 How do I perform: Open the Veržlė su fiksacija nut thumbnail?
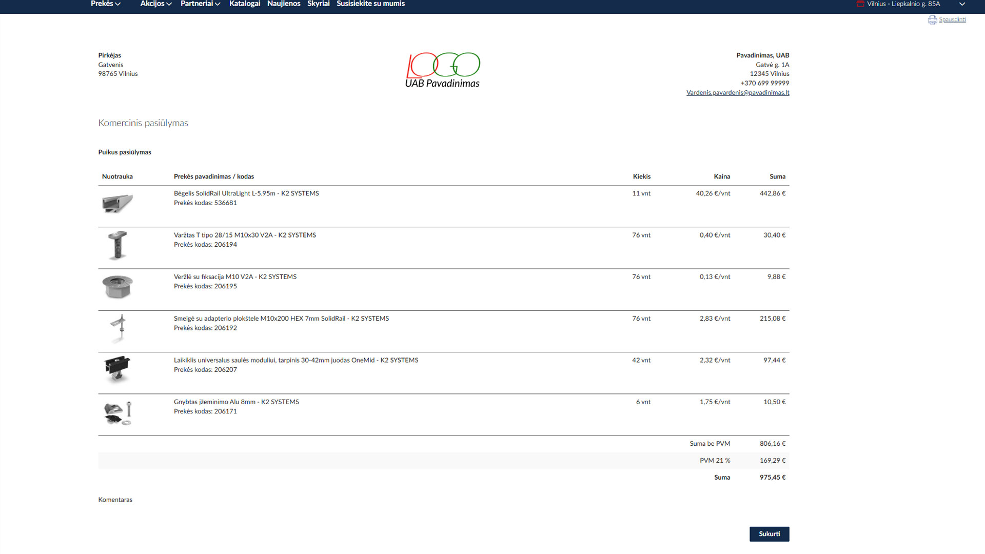click(117, 287)
